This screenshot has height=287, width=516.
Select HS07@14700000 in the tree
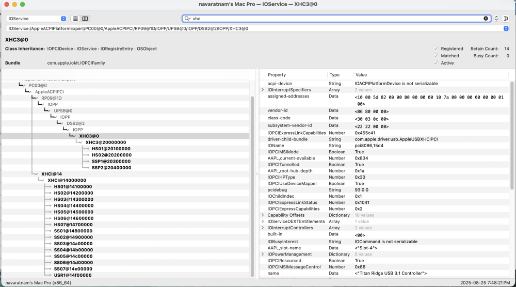pyautogui.click(x=73, y=225)
